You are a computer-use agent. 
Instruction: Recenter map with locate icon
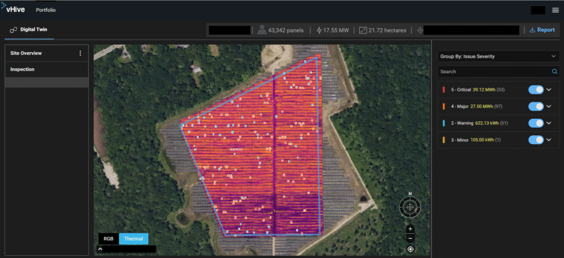click(x=410, y=249)
